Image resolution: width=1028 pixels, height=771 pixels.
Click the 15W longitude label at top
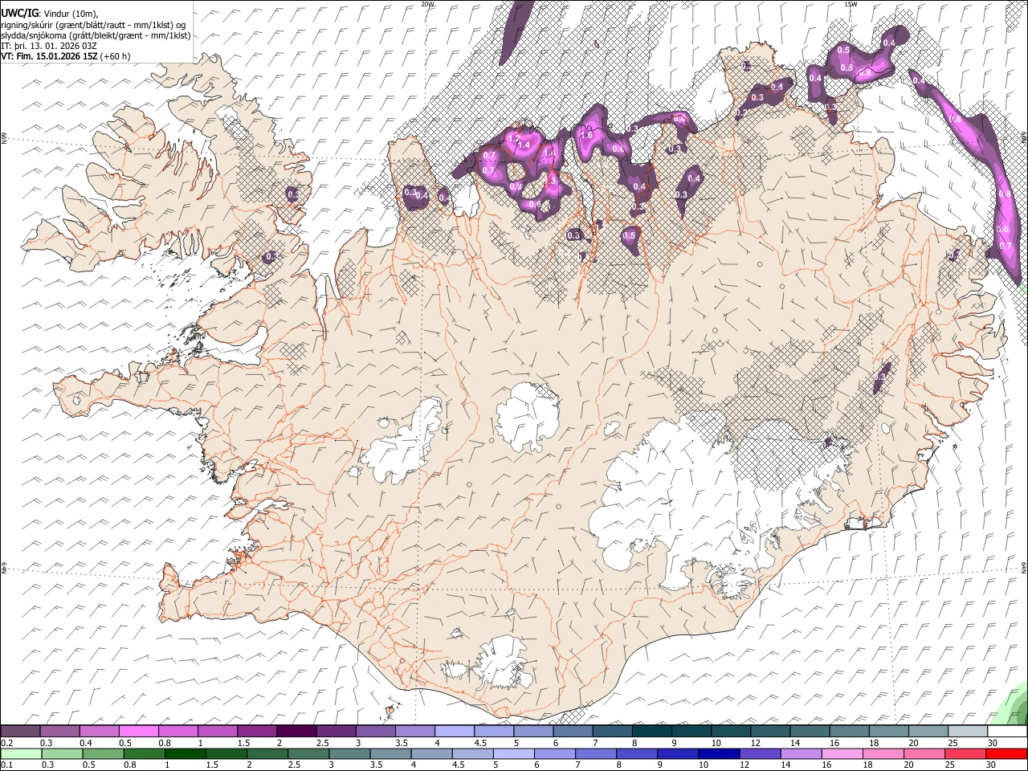point(850,4)
